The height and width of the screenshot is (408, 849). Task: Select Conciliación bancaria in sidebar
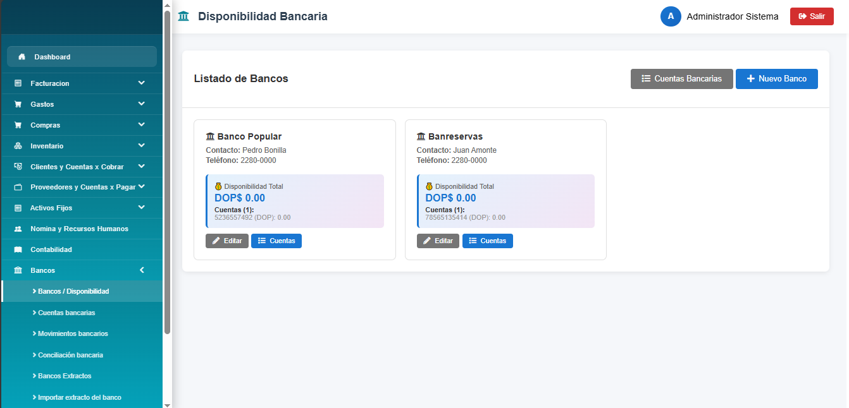tap(70, 355)
